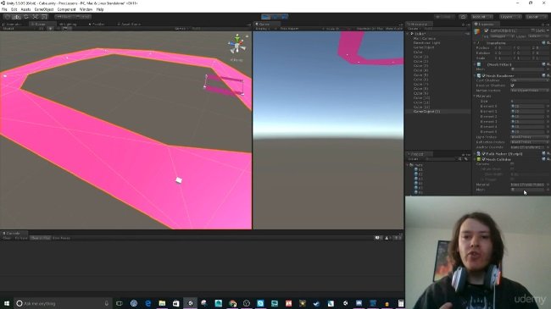Switch to the Profiler tab
This screenshot has height=309, width=551.
[x=97, y=25]
